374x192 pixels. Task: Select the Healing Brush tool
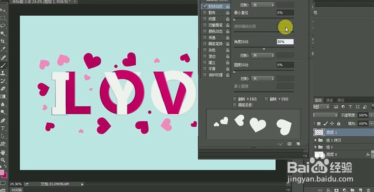3,58
